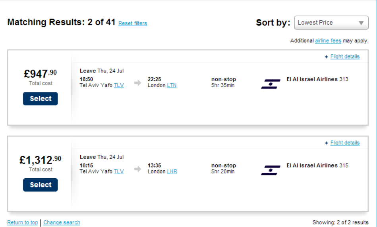This screenshot has width=377, height=227.
Task: Open the airline fees link
Action: coord(328,41)
